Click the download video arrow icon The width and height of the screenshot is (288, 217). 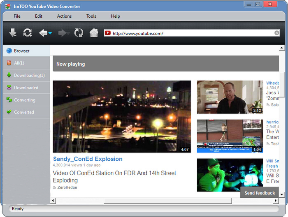coord(13,33)
